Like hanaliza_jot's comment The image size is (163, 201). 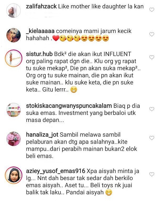(x=152, y=138)
